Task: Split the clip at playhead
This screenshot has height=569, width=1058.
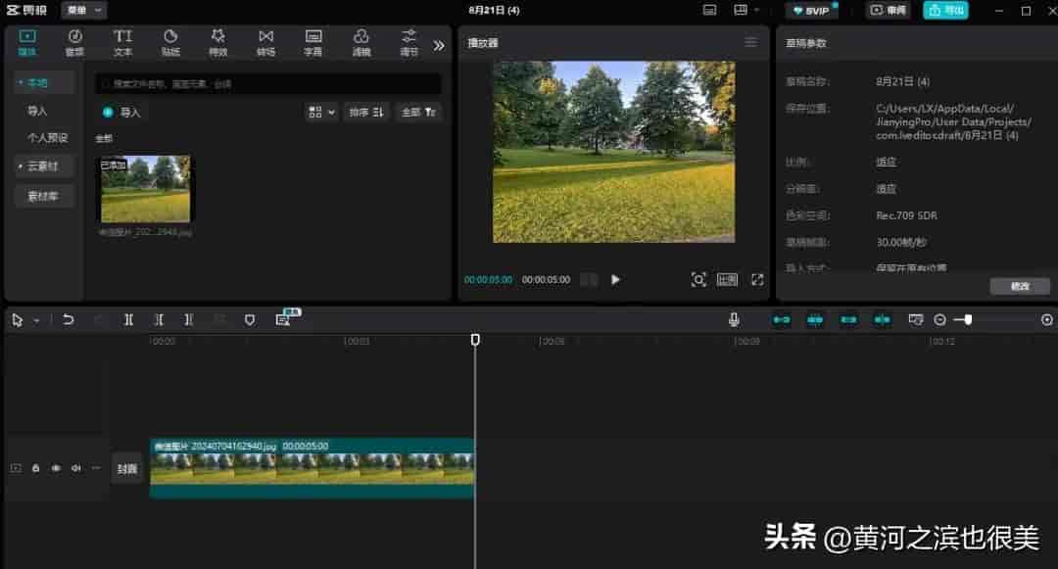Action: point(128,320)
